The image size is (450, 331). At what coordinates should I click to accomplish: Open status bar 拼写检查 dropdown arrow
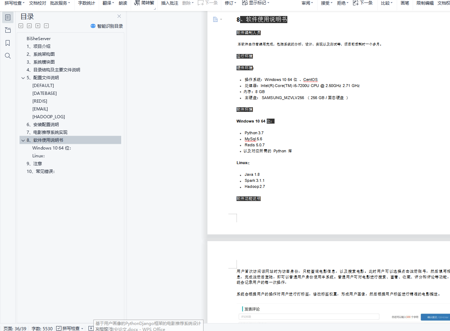(82, 329)
